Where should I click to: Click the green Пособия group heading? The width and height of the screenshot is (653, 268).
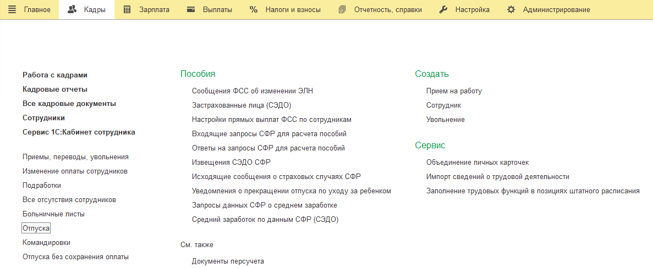point(198,74)
